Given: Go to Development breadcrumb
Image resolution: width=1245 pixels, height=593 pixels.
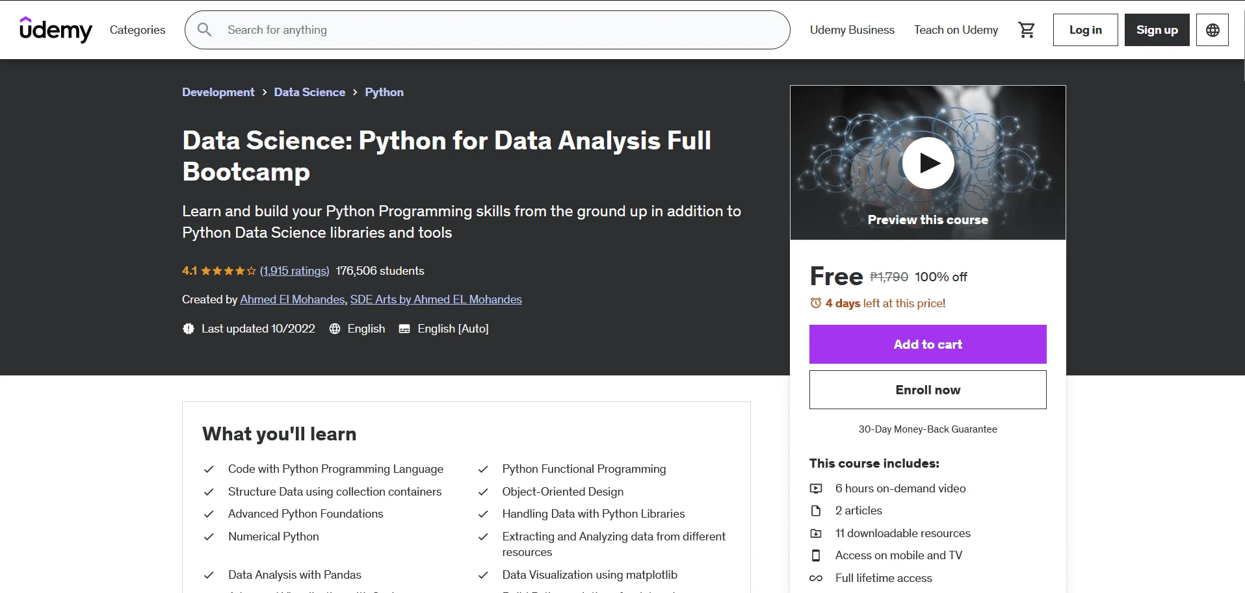Looking at the screenshot, I should pos(218,92).
